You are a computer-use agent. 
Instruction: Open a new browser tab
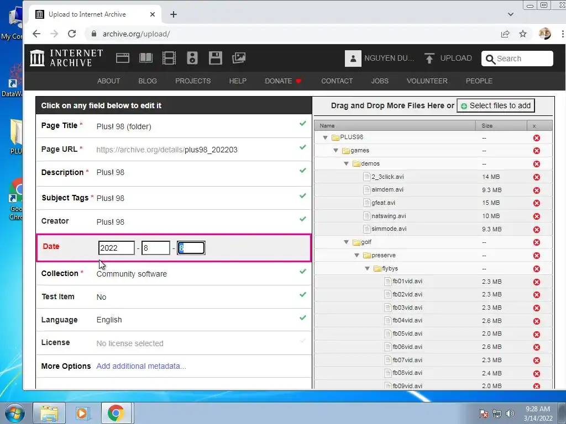(173, 14)
